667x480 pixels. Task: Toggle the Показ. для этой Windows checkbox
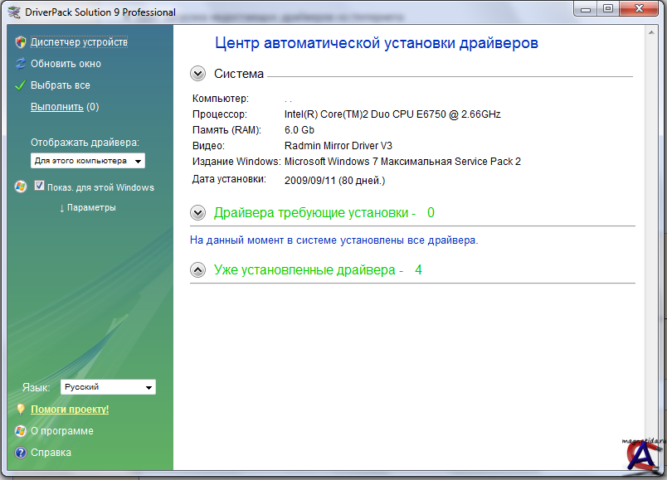pyautogui.click(x=39, y=187)
